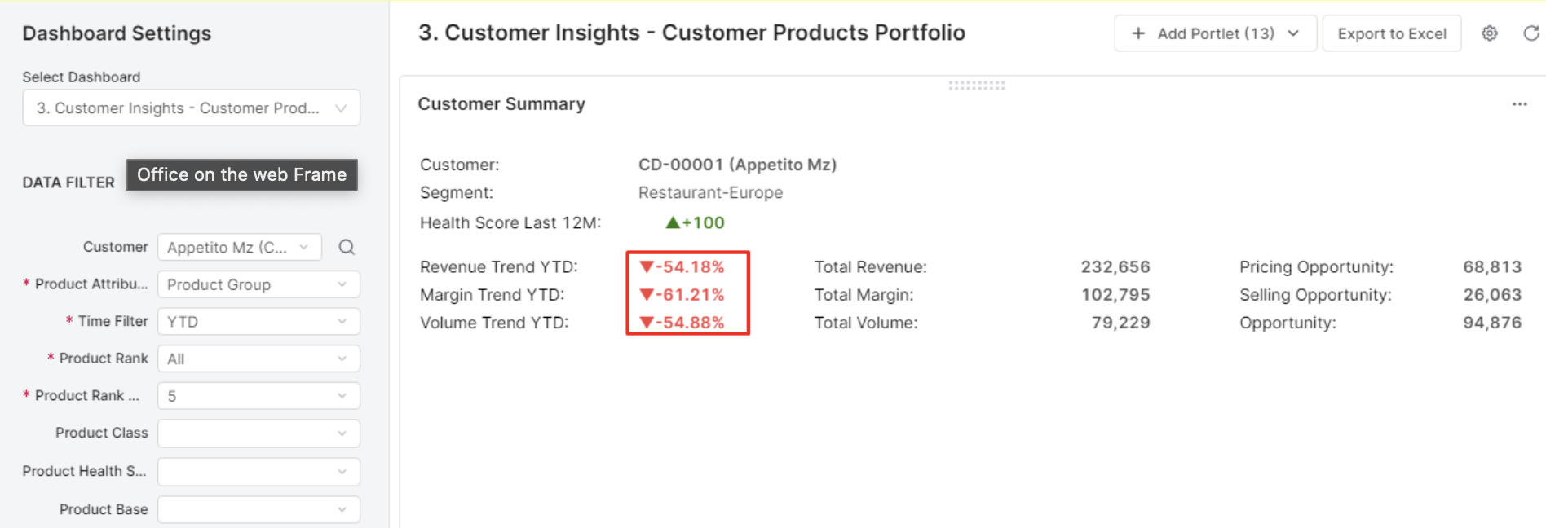Expand the Add Portlet chevron arrow

(1293, 33)
